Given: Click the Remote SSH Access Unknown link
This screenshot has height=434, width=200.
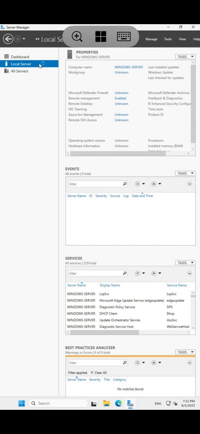Looking at the screenshot, I should (121, 120).
